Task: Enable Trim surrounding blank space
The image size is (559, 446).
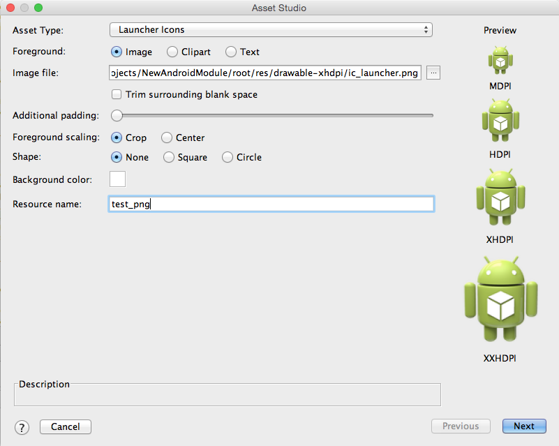Action: [117, 94]
